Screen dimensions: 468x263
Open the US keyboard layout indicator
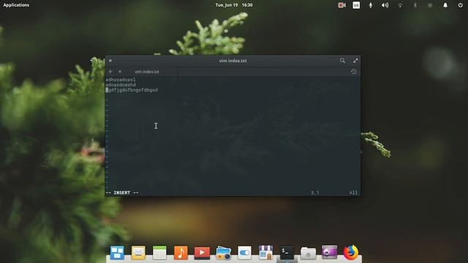click(x=356, y=5)
